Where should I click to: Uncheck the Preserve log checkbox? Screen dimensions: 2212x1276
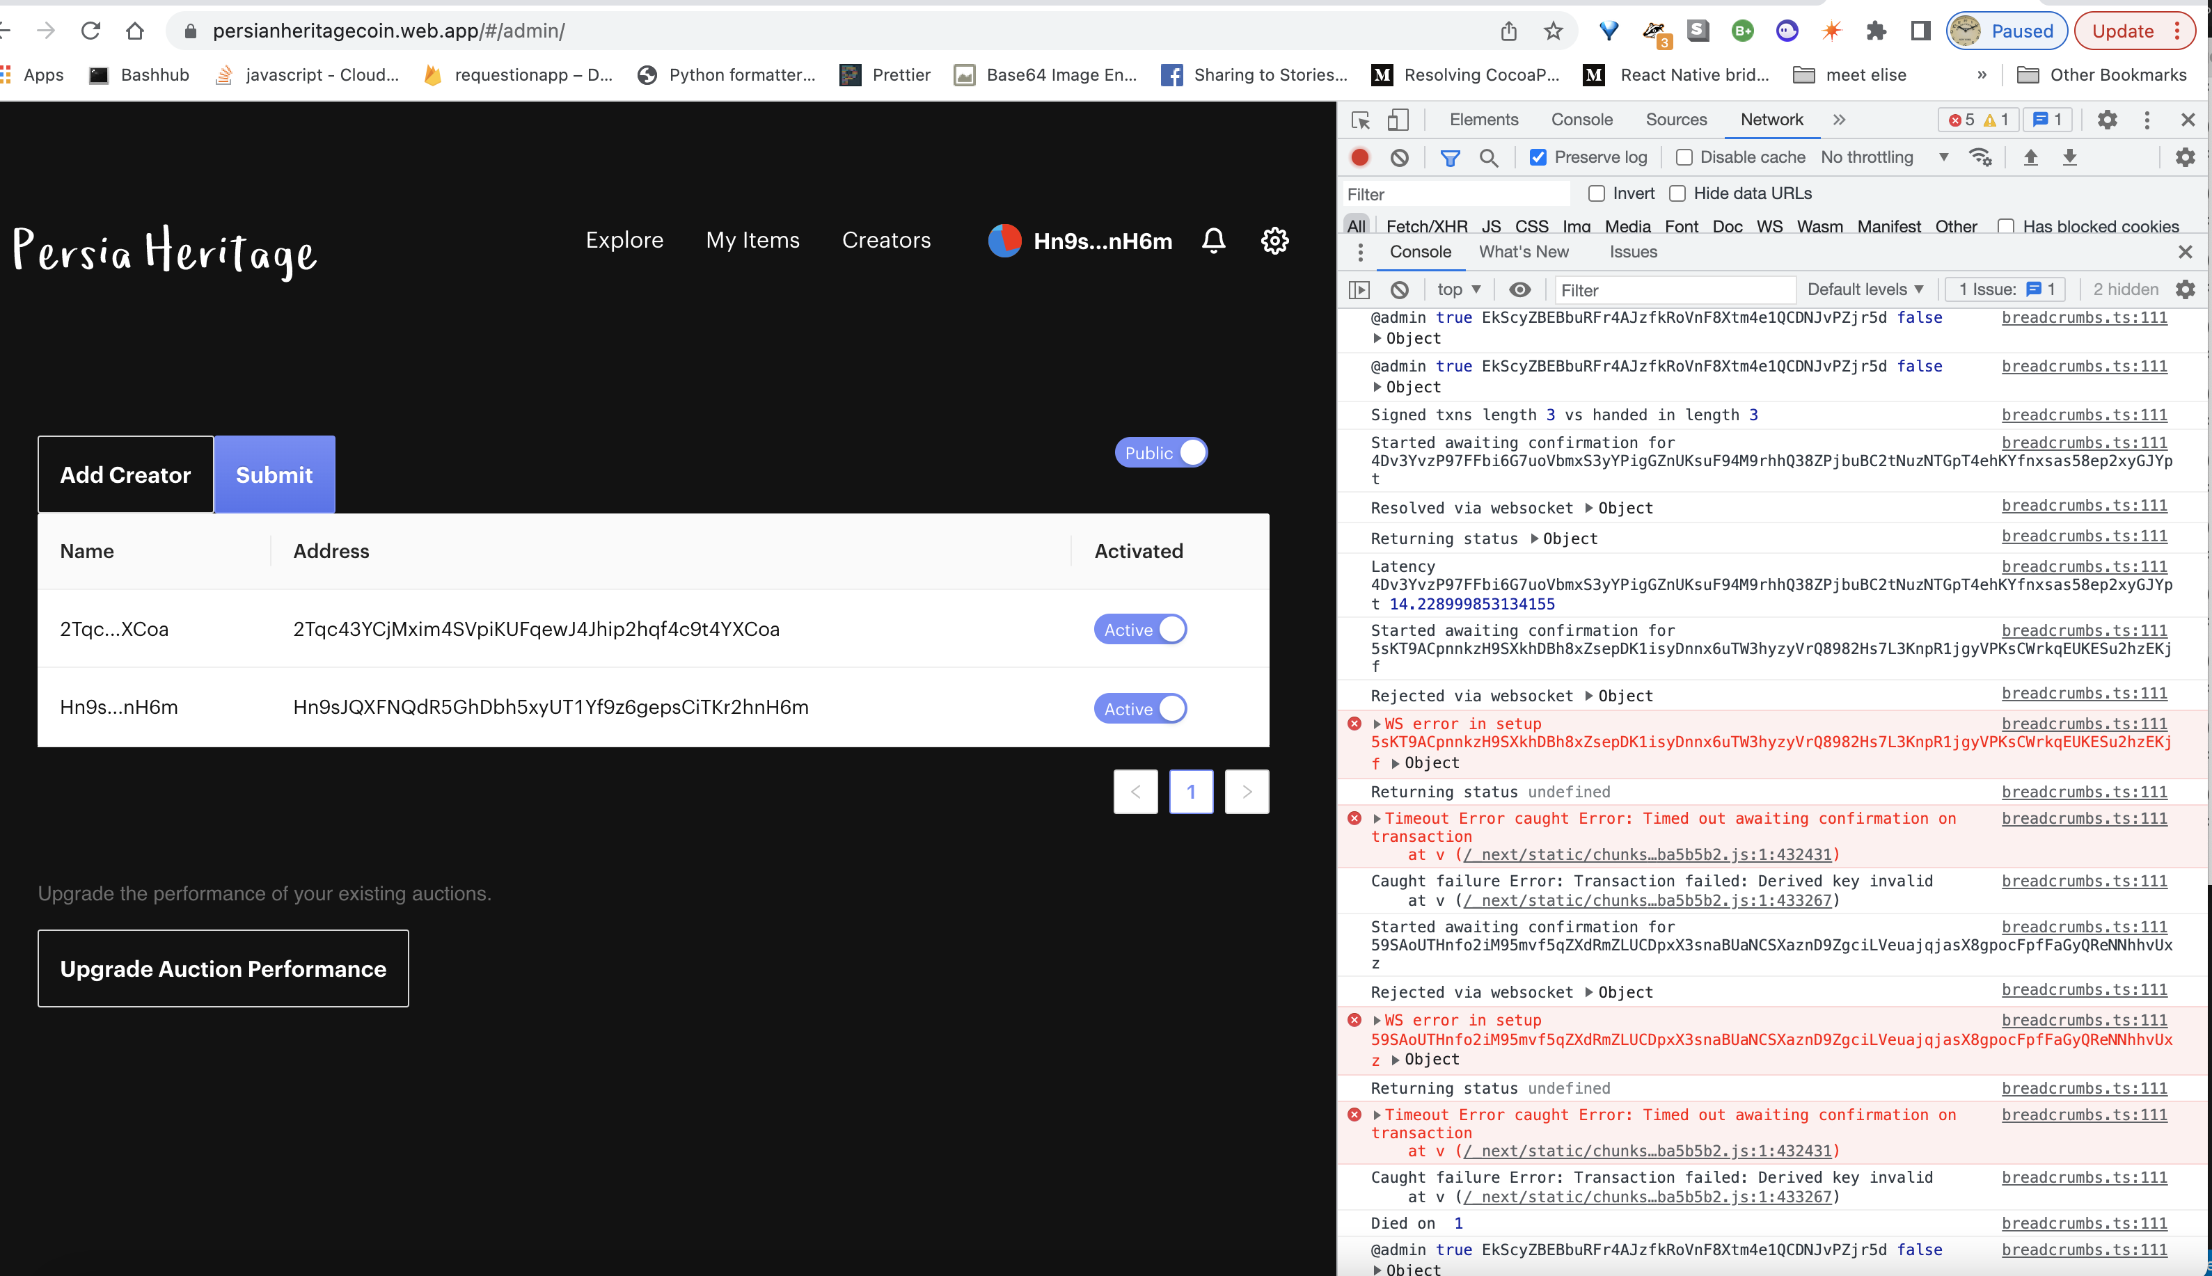(1539, 157)
